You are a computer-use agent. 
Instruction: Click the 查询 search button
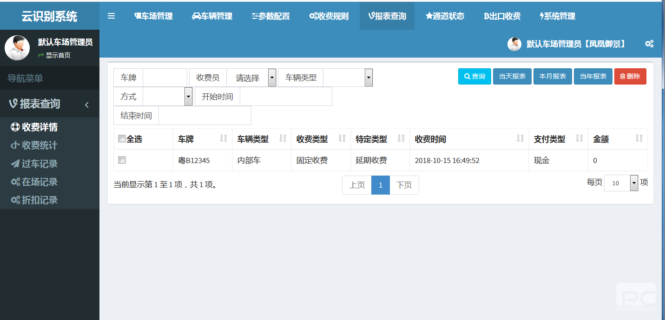[474, 76]
